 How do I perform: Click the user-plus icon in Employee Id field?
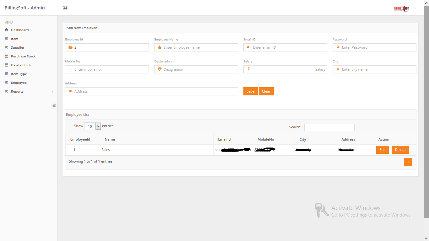(x=70, y=47)
